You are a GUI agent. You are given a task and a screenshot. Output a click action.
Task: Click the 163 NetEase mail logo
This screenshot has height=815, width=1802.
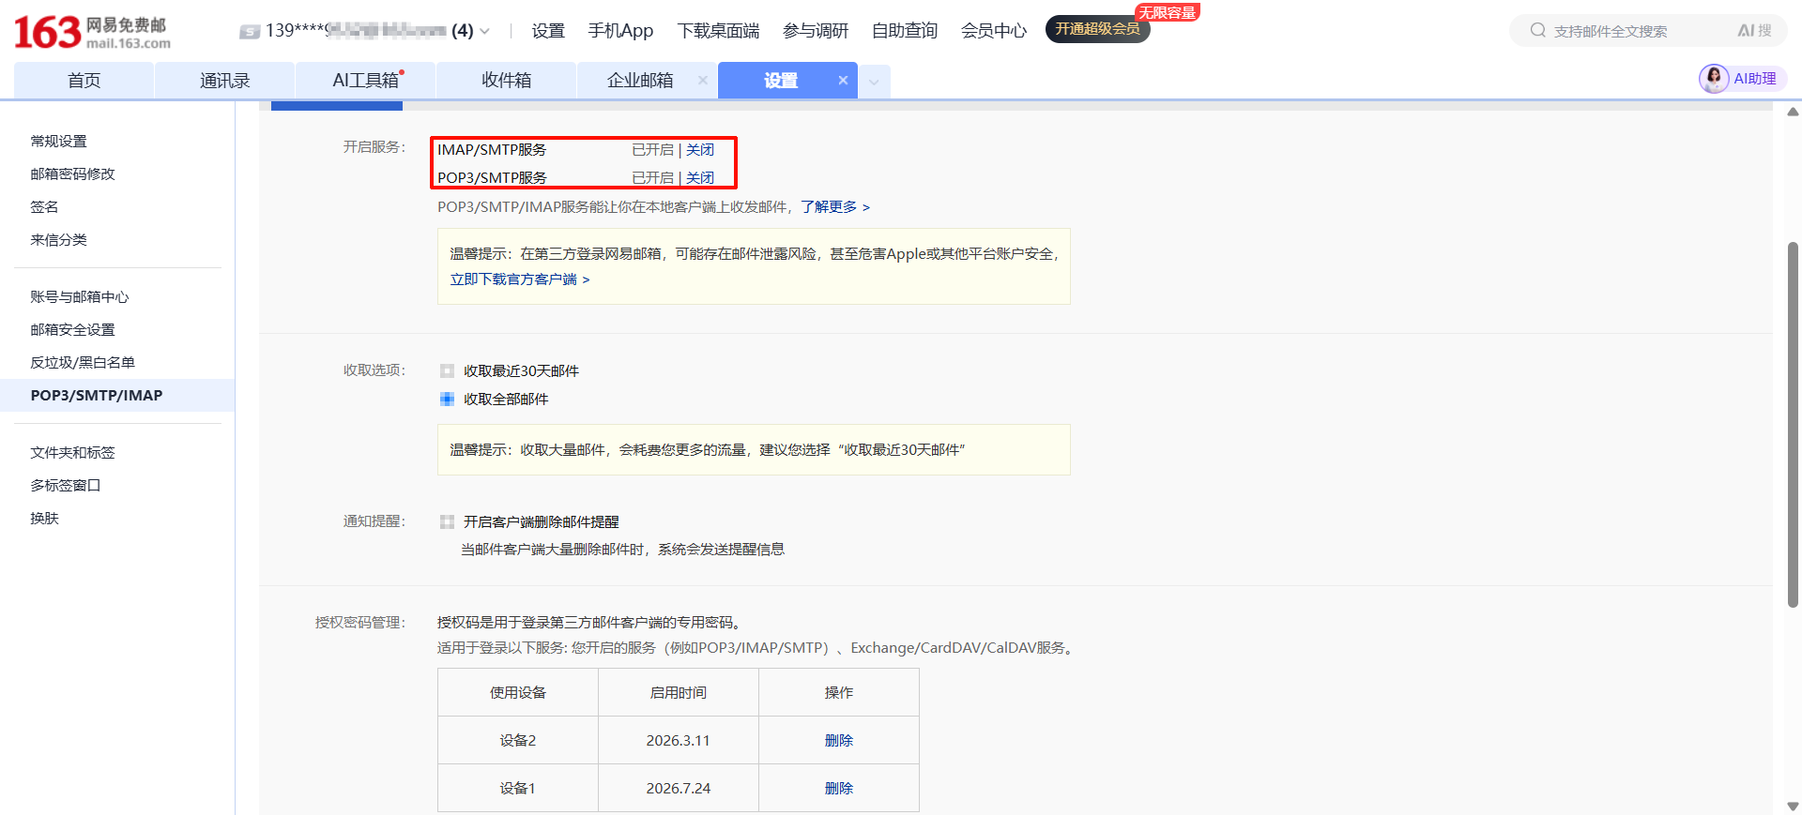point(93,32)
